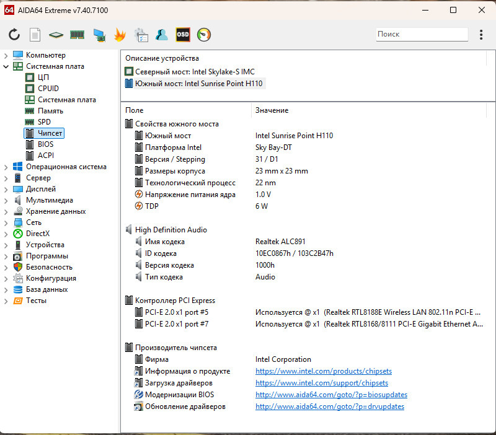Click the Значение column header
Viewport: 496px width, 435px height.
click(x=272, y=110)
